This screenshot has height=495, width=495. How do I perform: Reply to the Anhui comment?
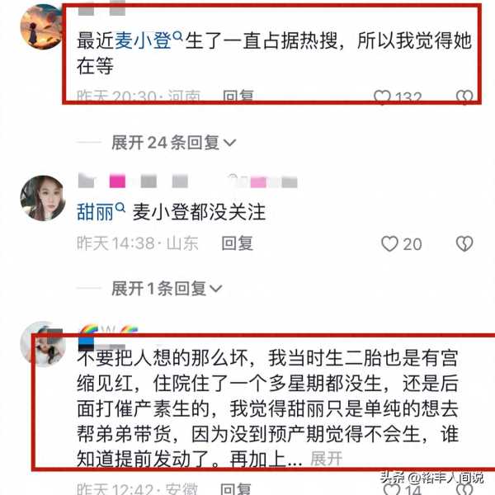click(235, 488)
